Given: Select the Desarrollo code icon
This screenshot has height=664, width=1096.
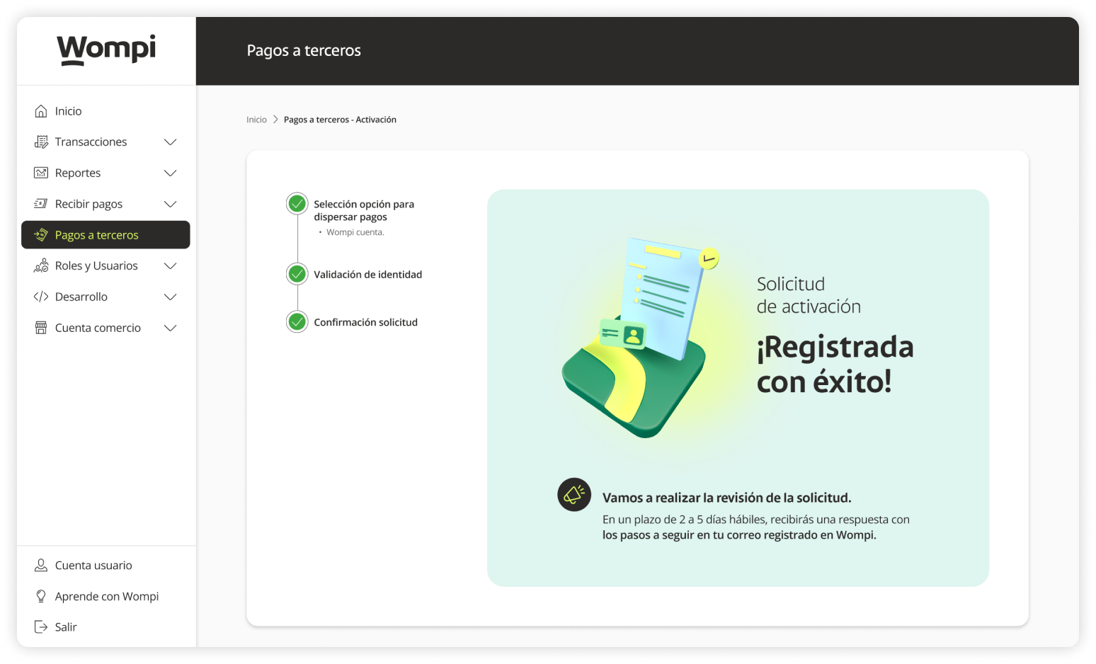Looking at the screenshot, I should click(42, 297).
